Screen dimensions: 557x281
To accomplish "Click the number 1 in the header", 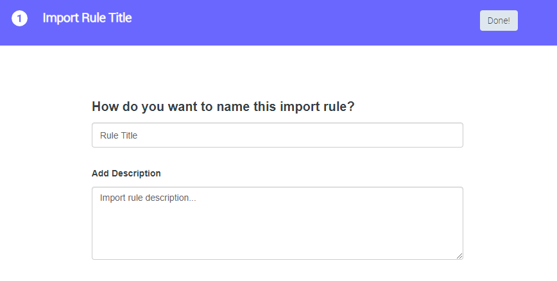I will click(x=19, y=19).
